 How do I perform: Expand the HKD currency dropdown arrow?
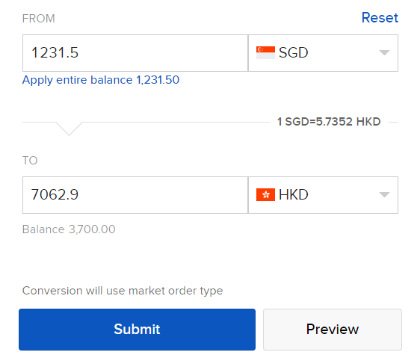[x=384, y=194]
